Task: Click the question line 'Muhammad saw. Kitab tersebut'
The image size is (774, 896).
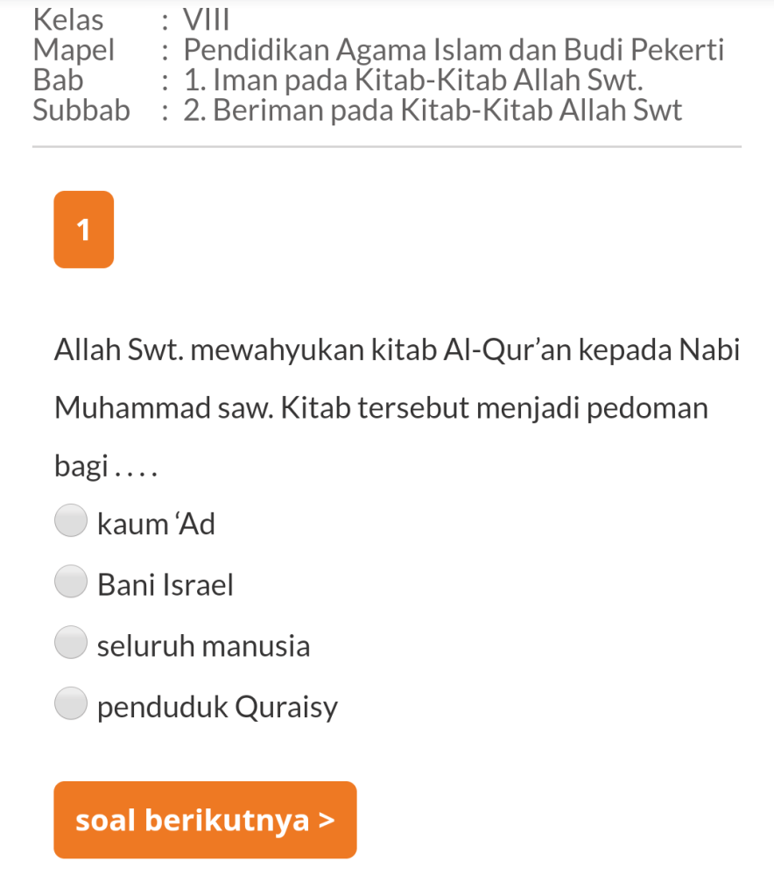Action: 381,408
